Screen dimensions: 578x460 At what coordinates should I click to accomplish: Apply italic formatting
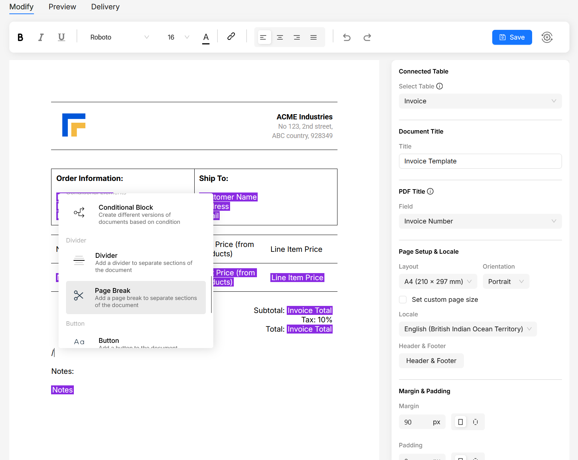41,37
